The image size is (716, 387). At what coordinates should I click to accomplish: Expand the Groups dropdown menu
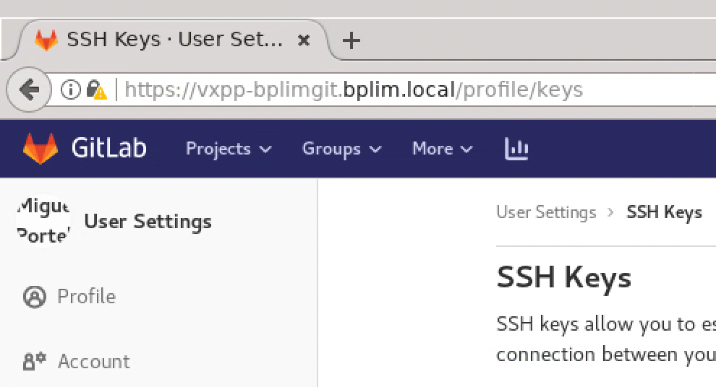341,149
